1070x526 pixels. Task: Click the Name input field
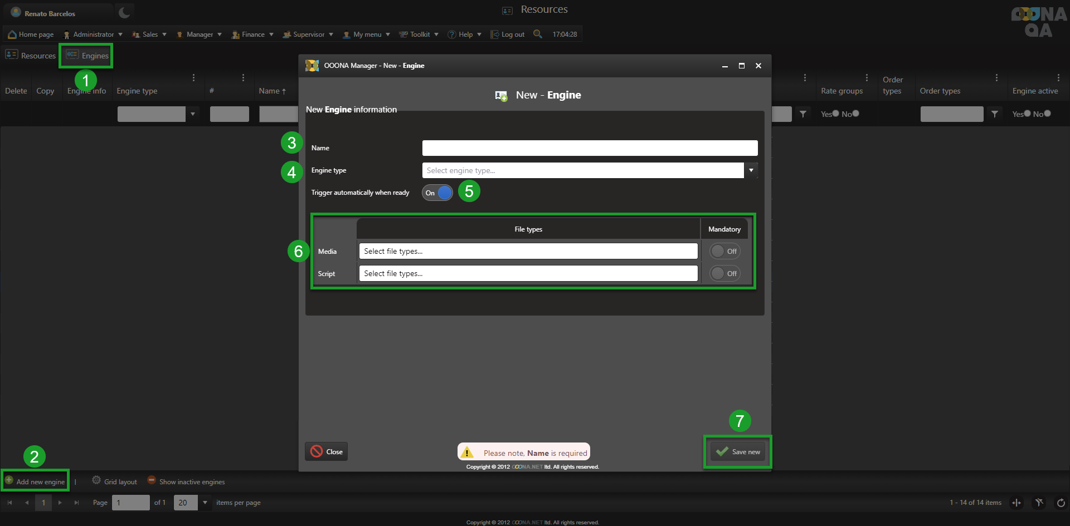590,148
